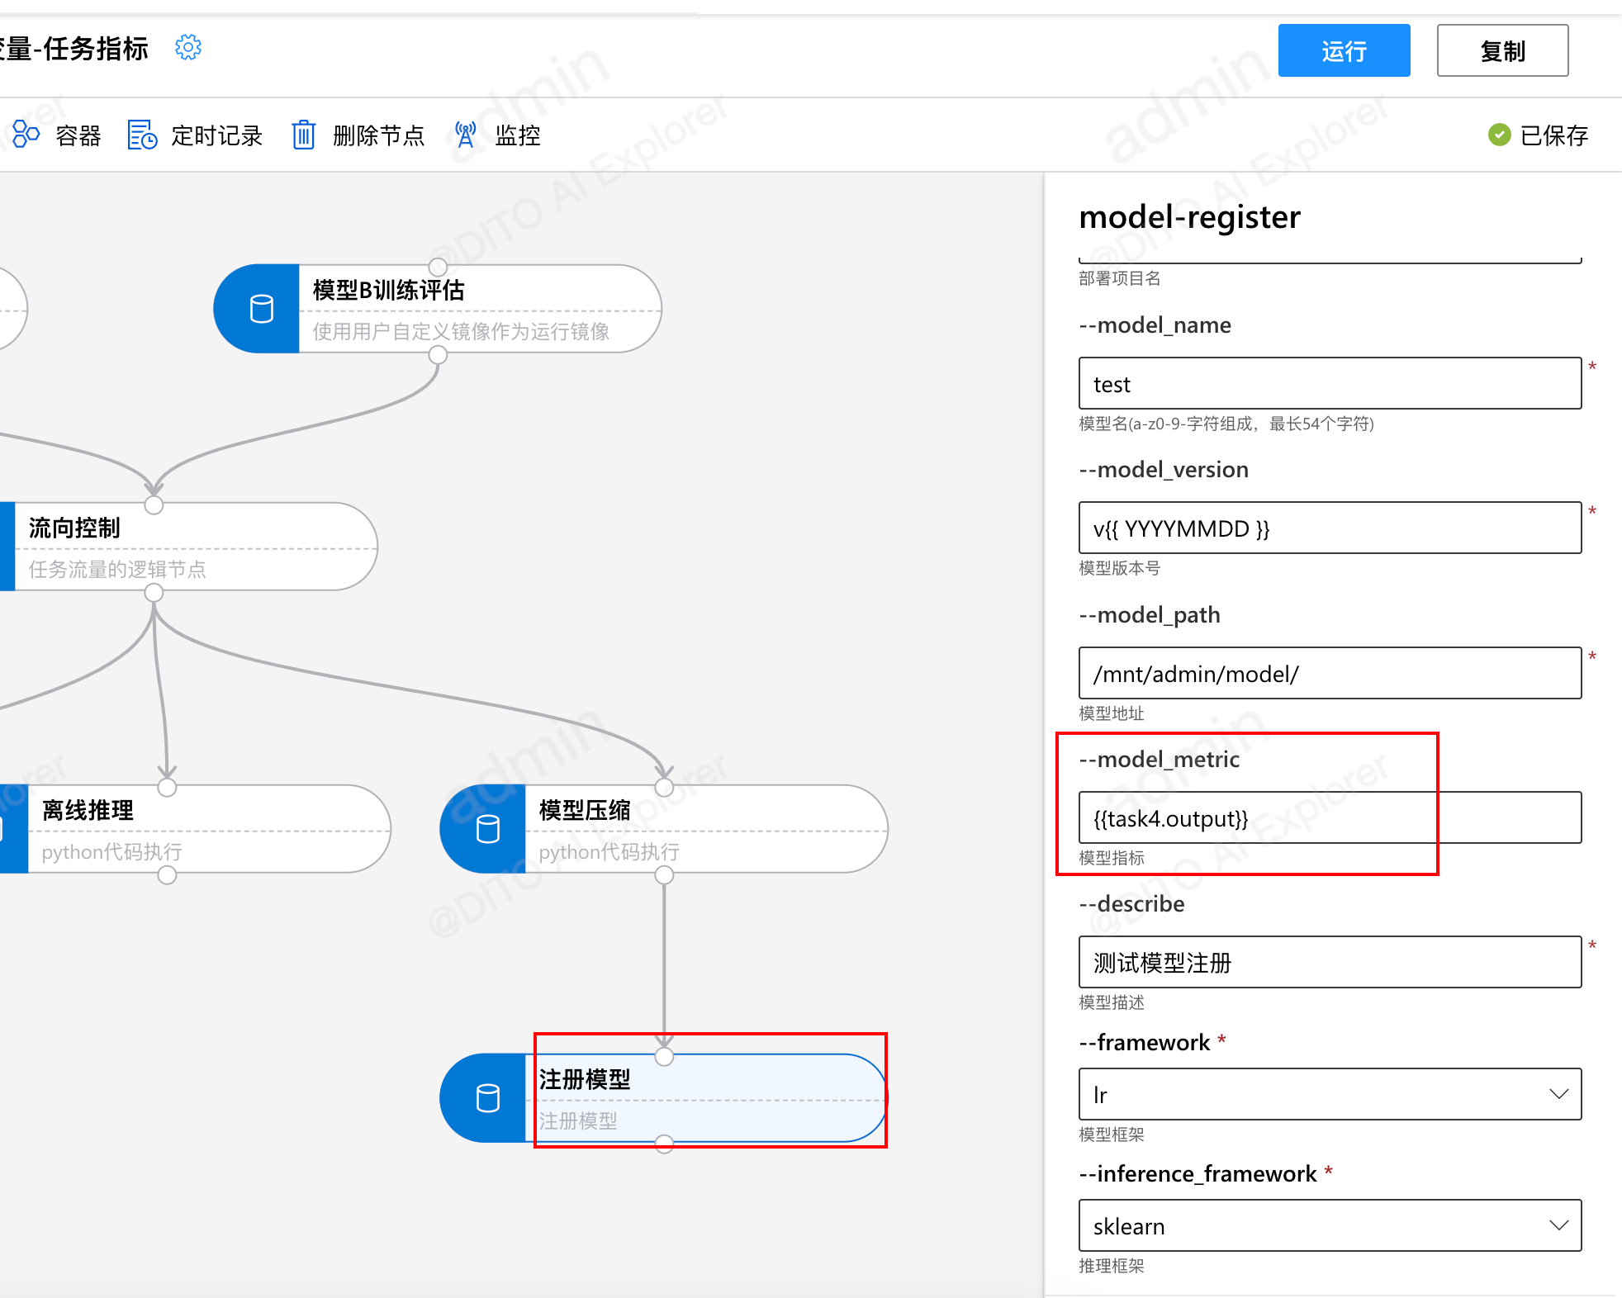Click the --model_path field with /mnt/admin/model/
1622x1298 pixels.
tap(1330, 674)
